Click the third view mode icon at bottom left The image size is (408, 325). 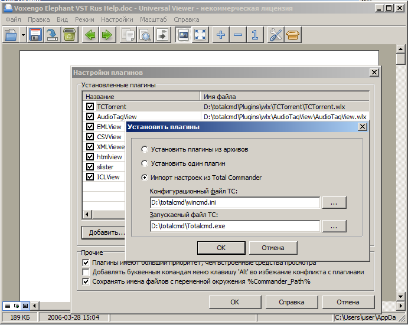pos(25,306)
